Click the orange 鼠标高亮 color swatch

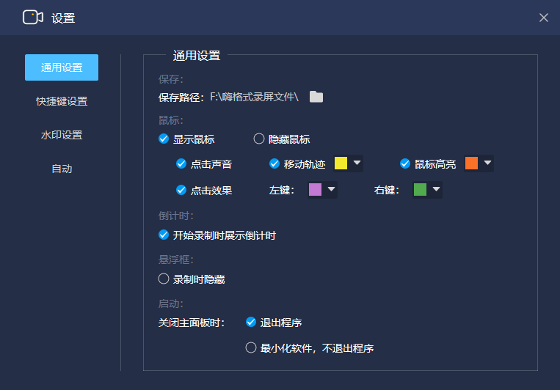(x=471, y=163)
